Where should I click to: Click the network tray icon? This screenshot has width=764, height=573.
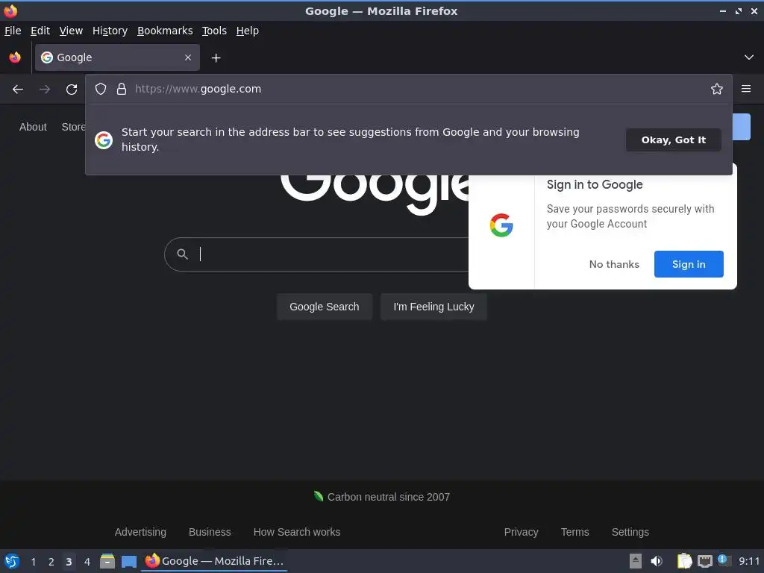pos(704,562)
